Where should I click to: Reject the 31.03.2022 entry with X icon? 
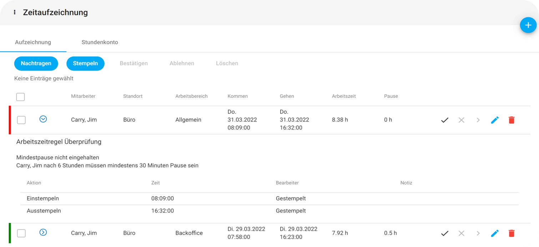pyautogui.click(x=461, y=120)
